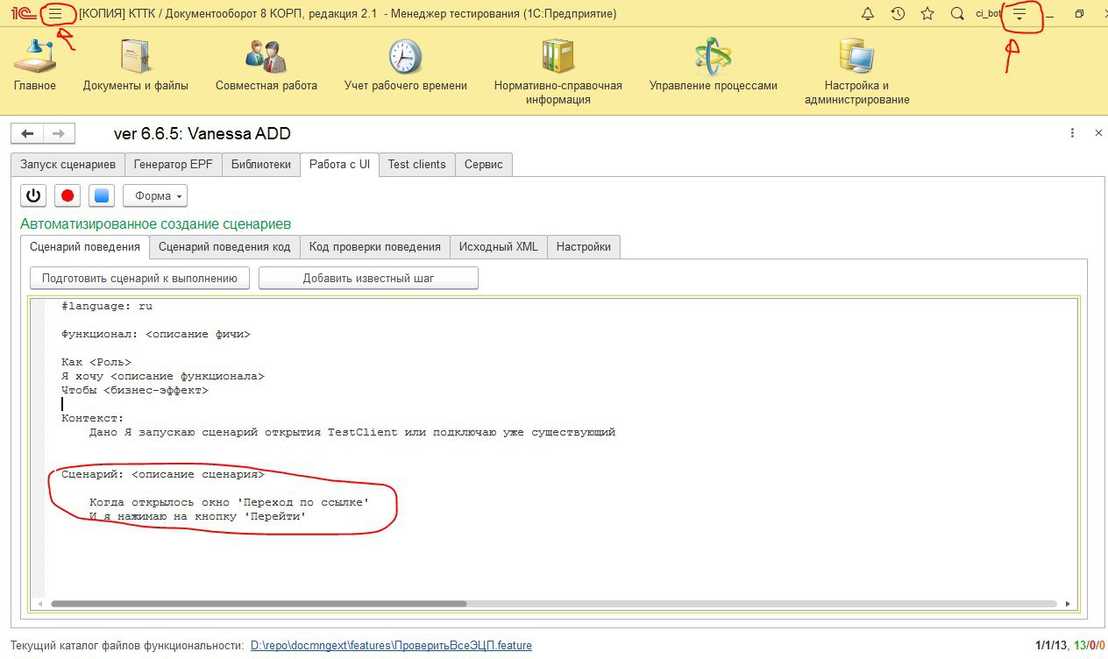
Task: Click the 'Сценарий: <описание сценария>' line
Action: click(x=163, y=474)
